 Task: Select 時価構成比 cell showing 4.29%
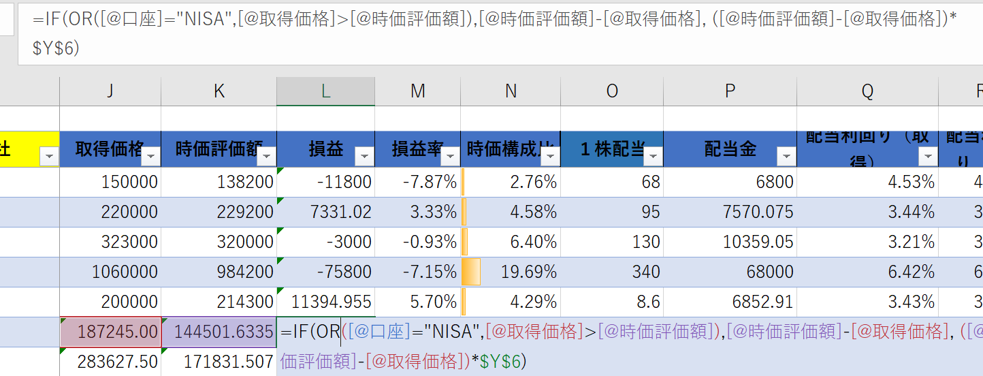[511, 302]
